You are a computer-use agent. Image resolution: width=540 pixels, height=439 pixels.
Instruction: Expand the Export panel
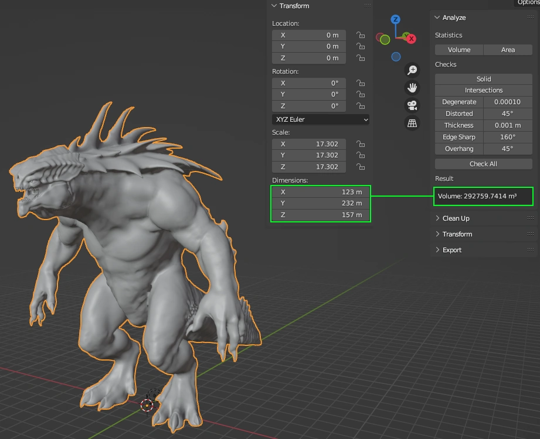point(437,249)
